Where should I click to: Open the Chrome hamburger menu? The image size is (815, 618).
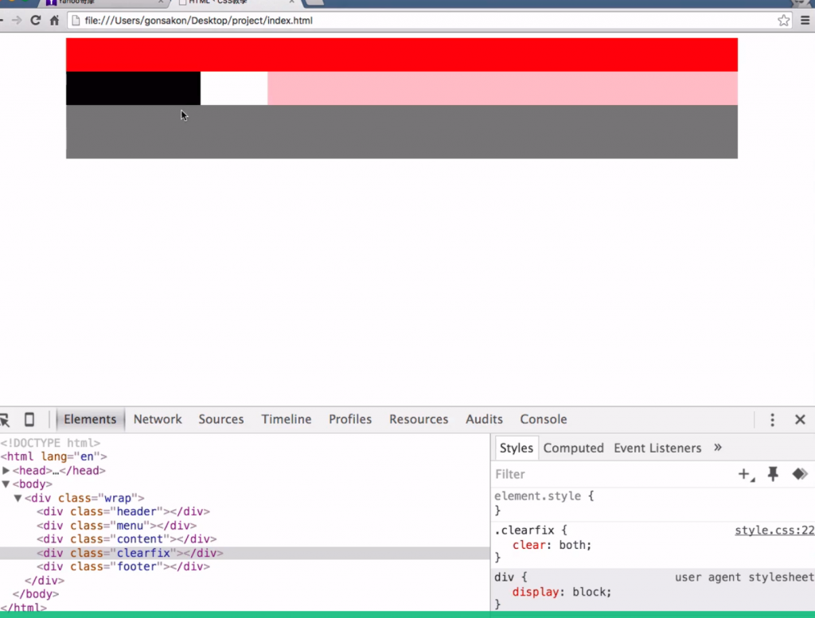(805, 20)
